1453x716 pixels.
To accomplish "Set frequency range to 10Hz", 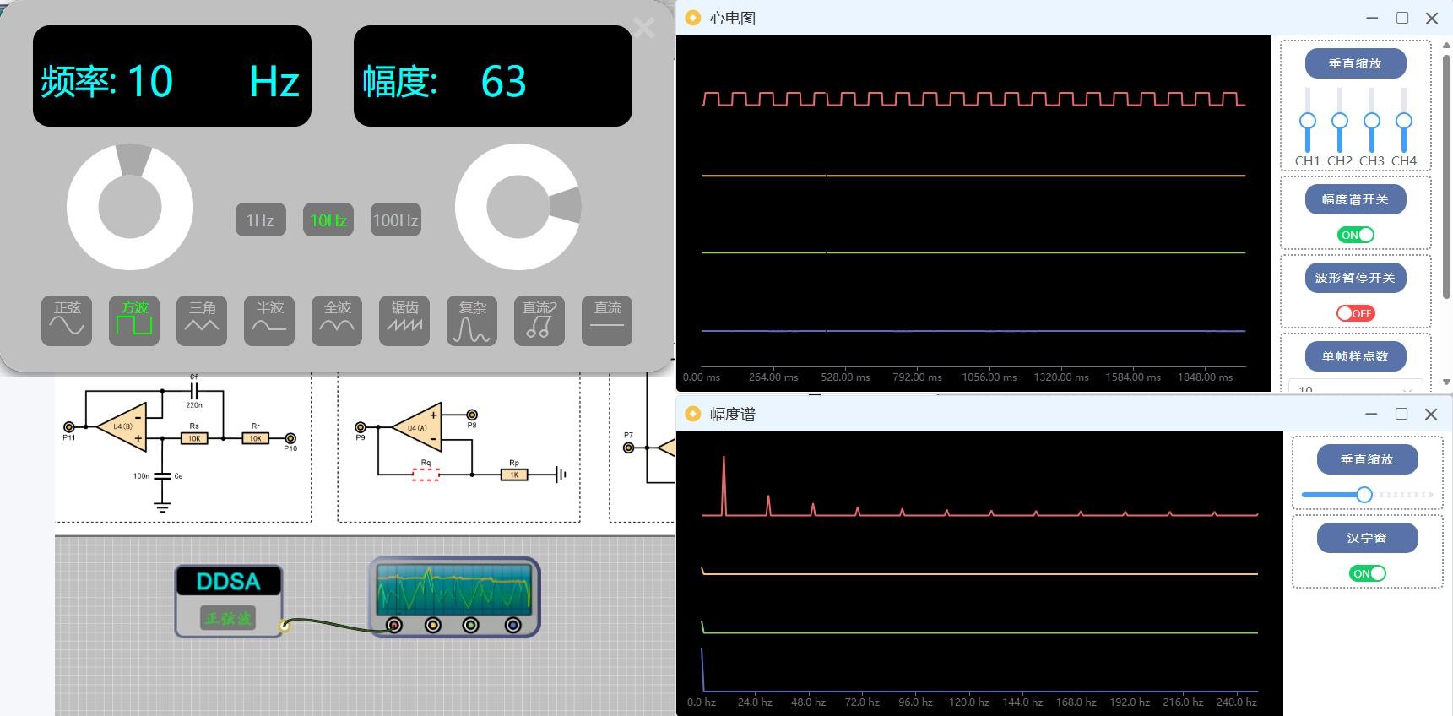I will 328,220.
